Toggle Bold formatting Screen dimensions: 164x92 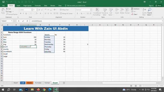20,13
